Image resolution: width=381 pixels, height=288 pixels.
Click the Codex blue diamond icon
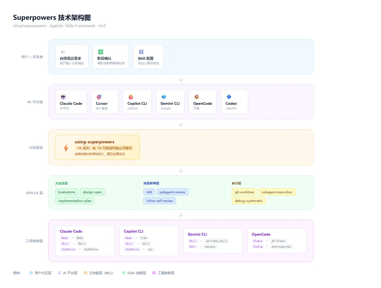[229, 97]
